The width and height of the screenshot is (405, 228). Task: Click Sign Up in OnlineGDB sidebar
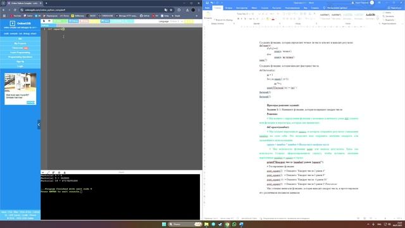(x=20, y=61)
